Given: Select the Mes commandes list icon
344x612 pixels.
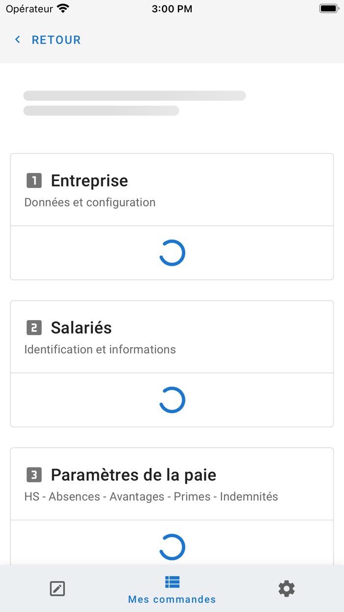Looking at the screenshot, I should pos(172,582).
